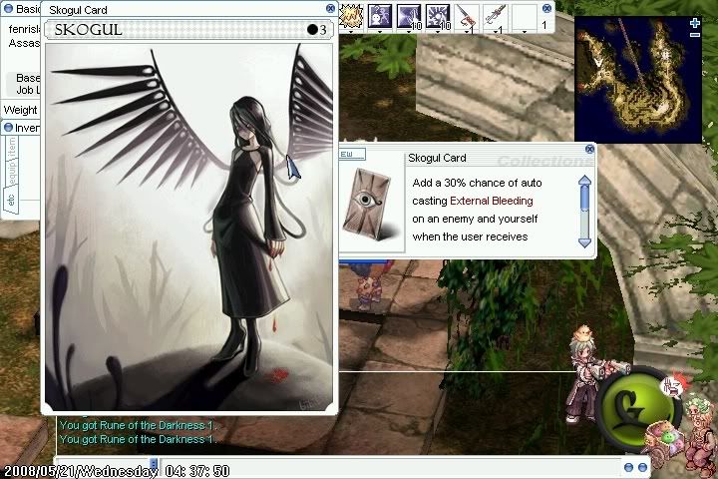Click the green guild emblem button
718x479 pixels.
pos(637,406)
